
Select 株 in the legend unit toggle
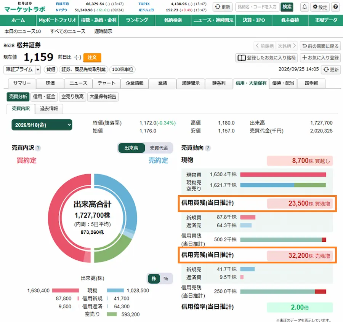tap(154, 279)
